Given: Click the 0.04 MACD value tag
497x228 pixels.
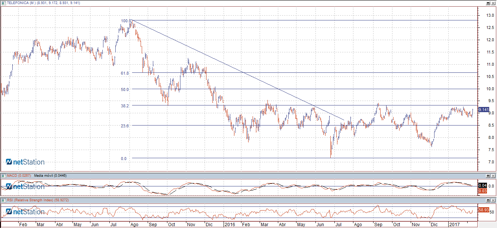Looking at the screenshot, I should click(x=482, y=186).
